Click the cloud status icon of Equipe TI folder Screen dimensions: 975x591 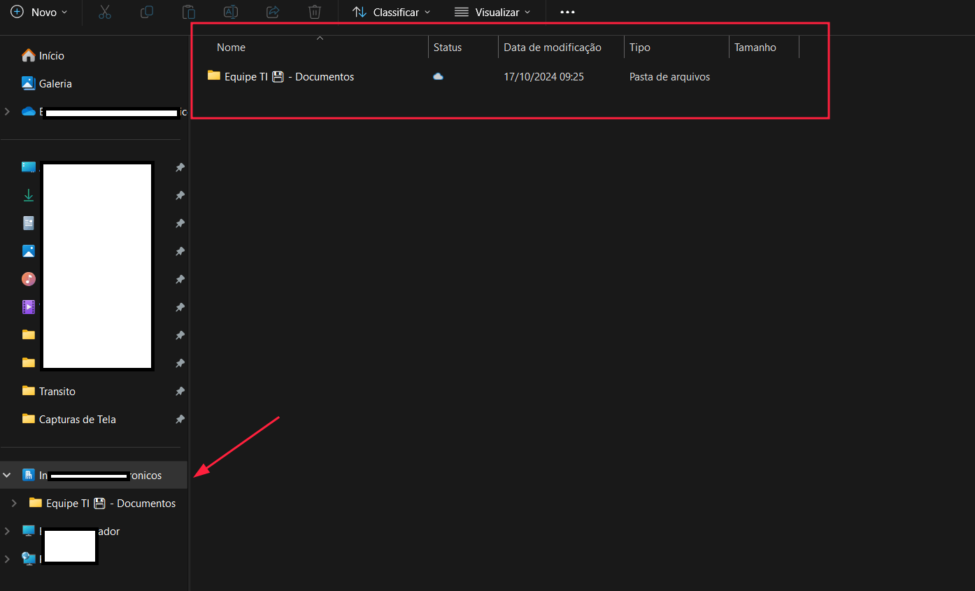pos(438,76)
